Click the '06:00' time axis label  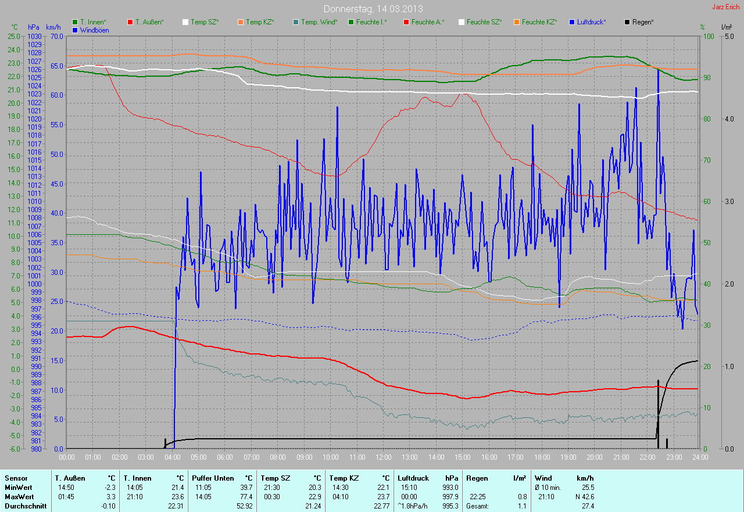click(x=225, y=457)
